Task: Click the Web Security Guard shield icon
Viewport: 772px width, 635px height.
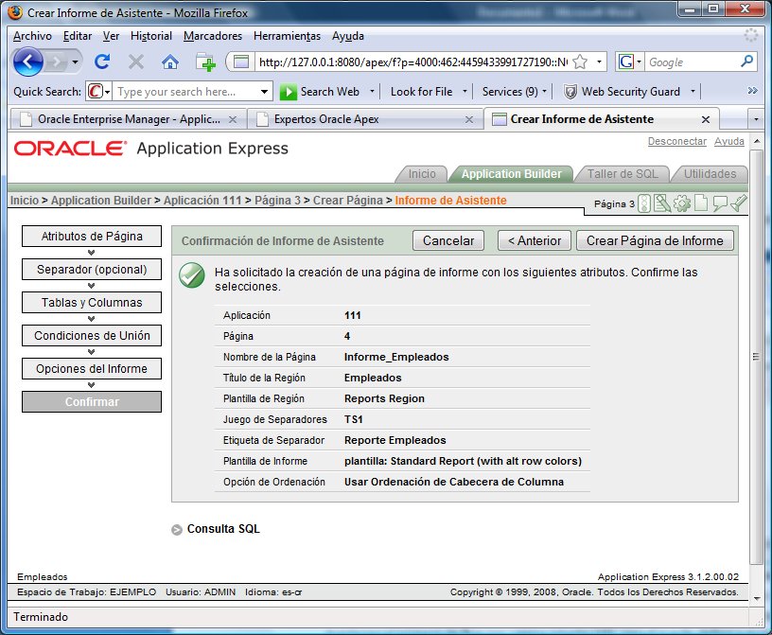Action: click(x=570, y=92)
